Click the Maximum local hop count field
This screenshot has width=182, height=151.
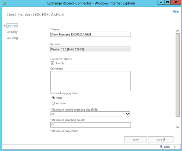pos(91,125)
